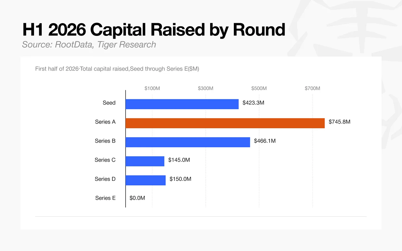Viewport: 402px width, 251px height.
Task: Click the Series C row label
Action: coord(105,160)
